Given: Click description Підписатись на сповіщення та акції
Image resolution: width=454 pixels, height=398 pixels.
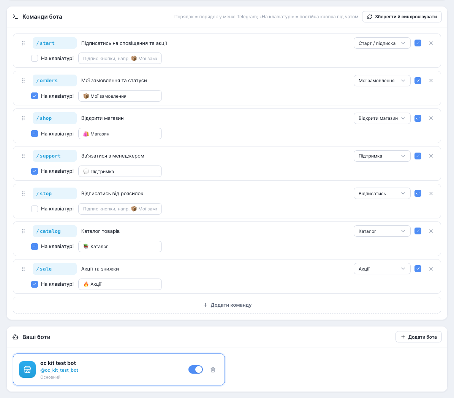Looking at the screenshot, I should [x=124, y=43].
